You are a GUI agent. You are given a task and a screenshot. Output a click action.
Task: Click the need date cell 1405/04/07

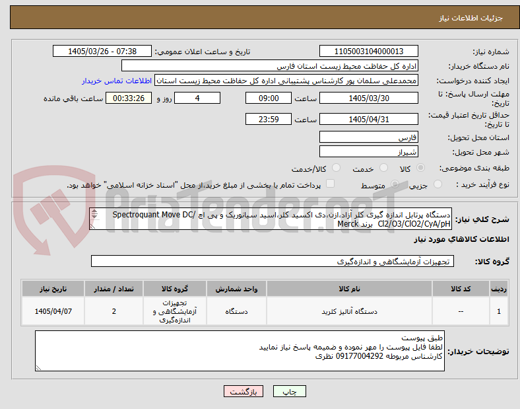[53, 311]
